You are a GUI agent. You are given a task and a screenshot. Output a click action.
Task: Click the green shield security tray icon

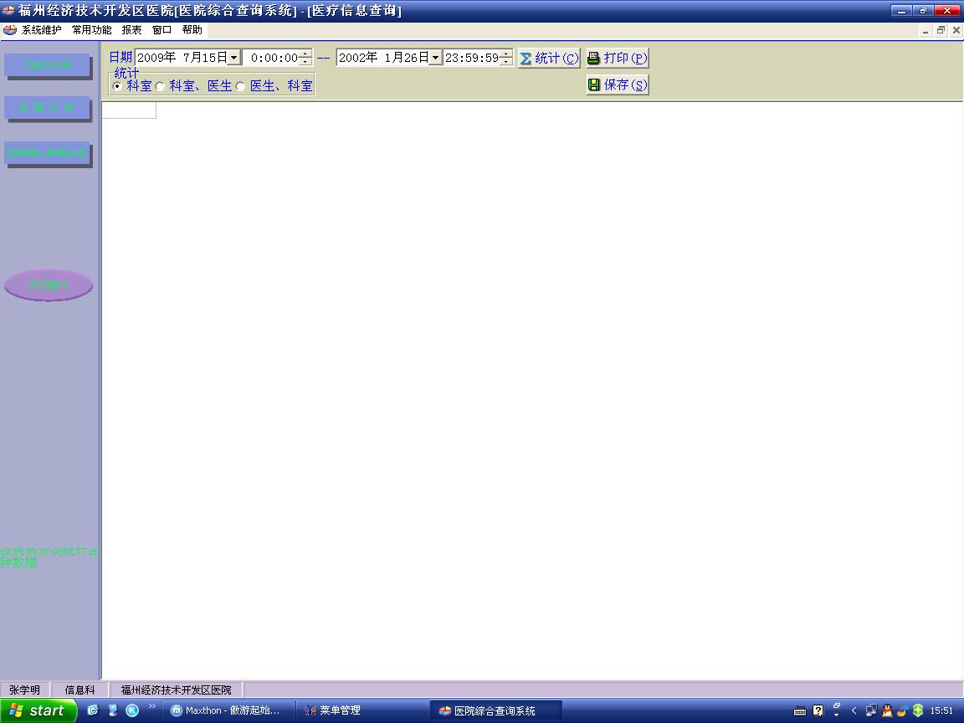tap(918, 710)
